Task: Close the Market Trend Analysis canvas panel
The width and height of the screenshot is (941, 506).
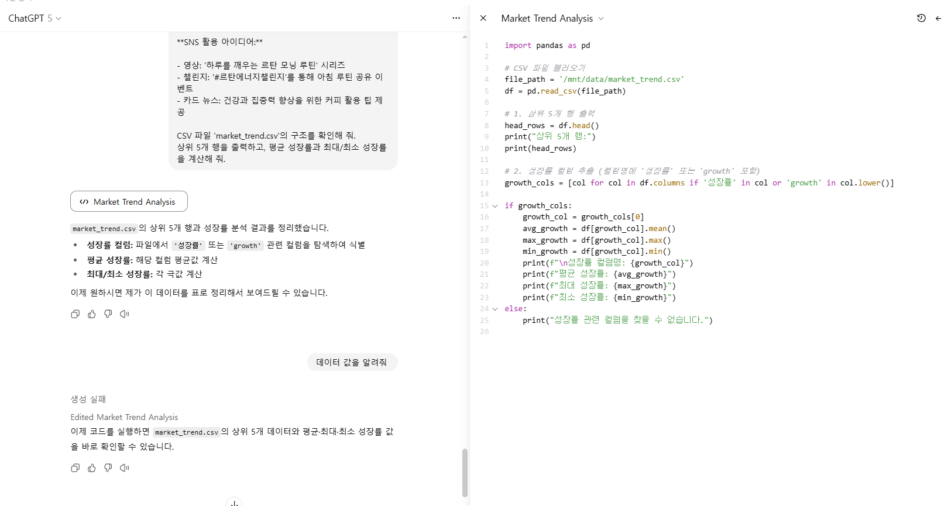Action: pyautogui.click(x=483, y=18)
